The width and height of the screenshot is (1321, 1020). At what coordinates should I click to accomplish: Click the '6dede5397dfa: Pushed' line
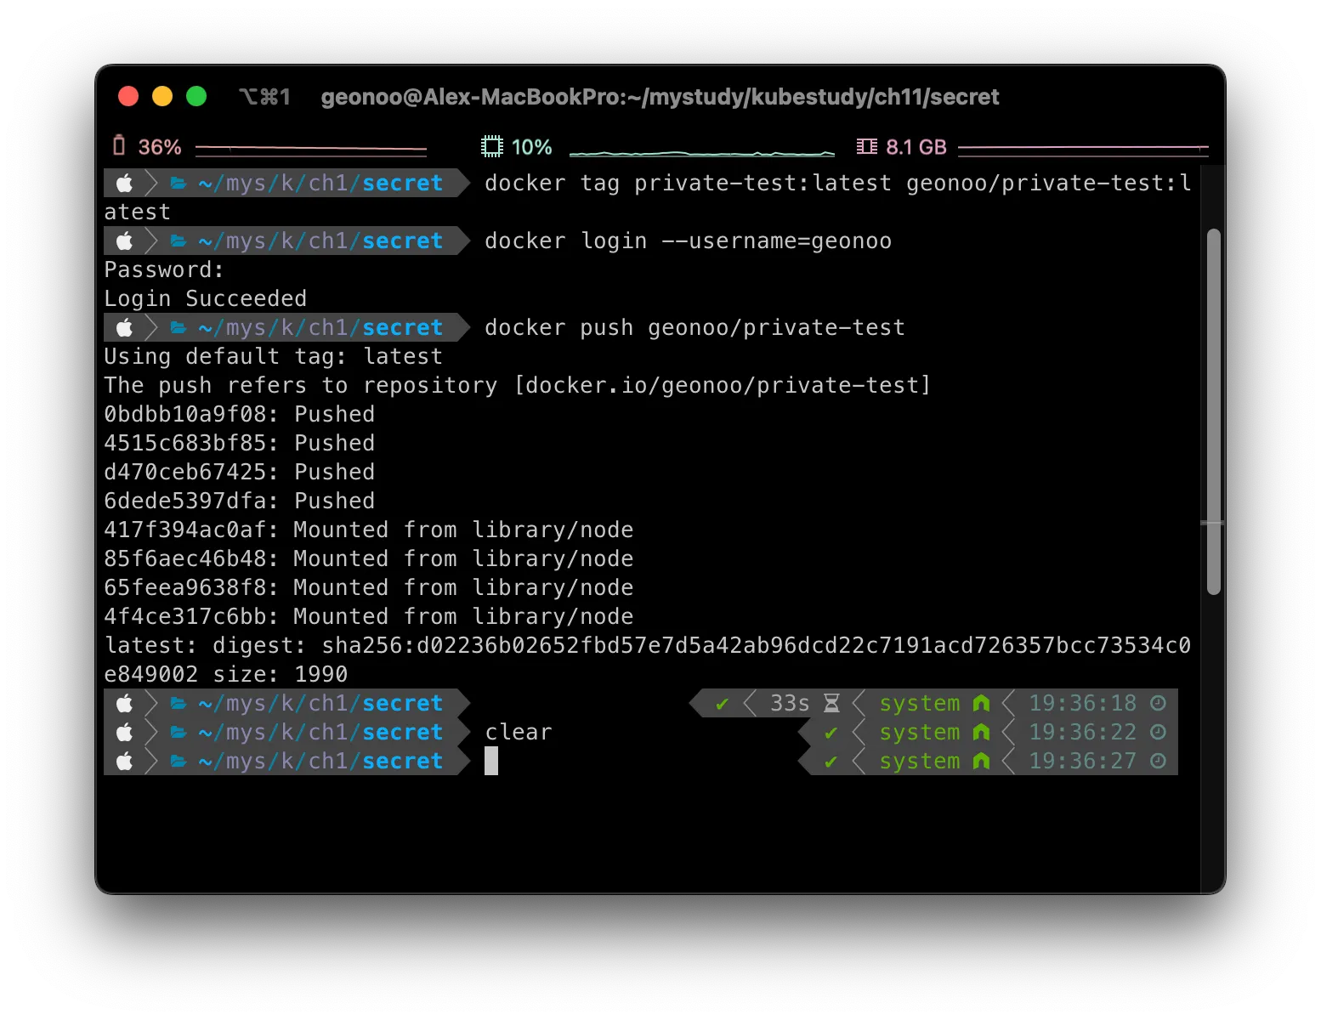click(x=239, y=501)
